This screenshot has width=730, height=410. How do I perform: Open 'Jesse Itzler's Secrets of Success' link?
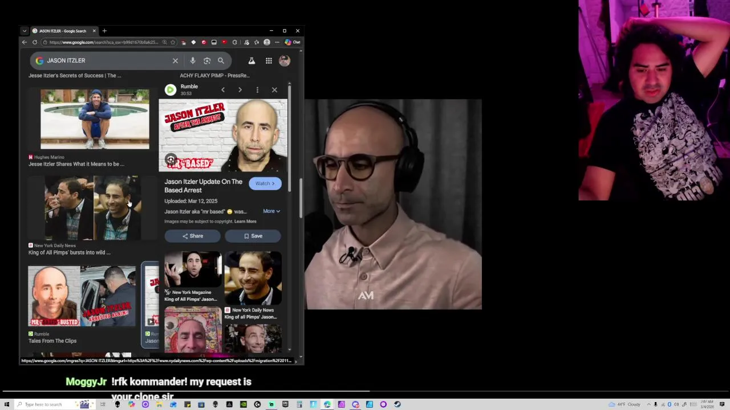click(x=75, y=75)
